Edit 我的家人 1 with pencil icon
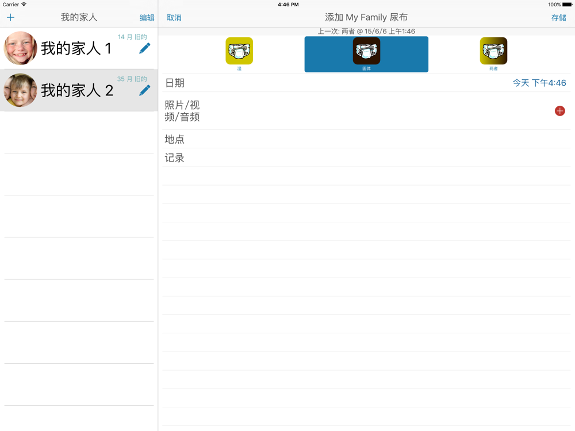 click(x=145, y=48)
